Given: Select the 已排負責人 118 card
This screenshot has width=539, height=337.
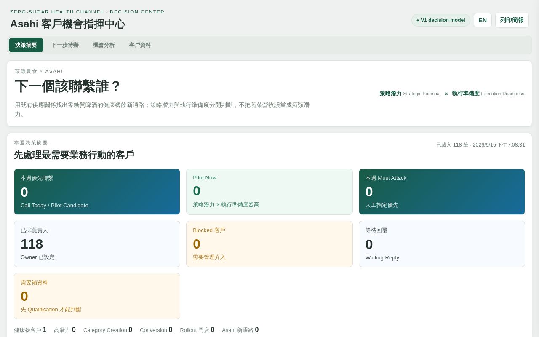Looking at the screenshot, I should [x=97, y=244].
